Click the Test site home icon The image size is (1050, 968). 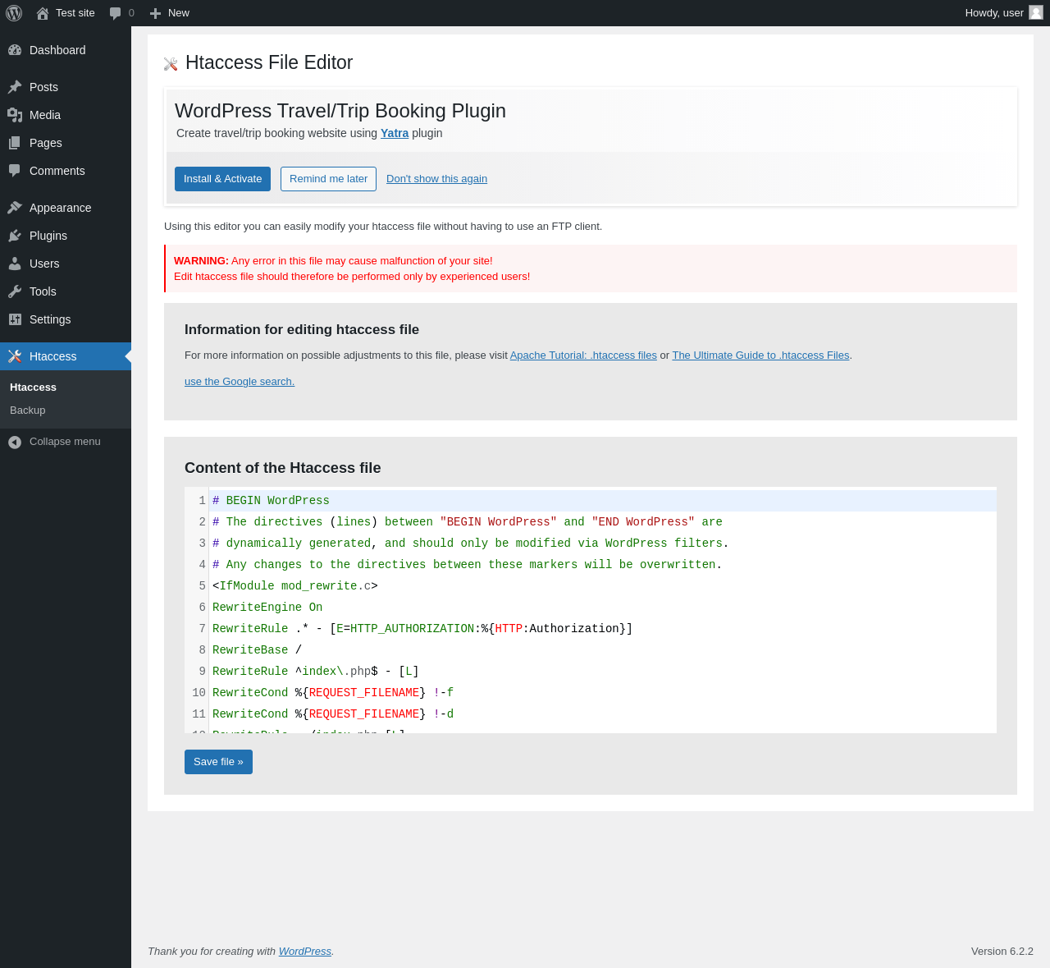[43, 13]
